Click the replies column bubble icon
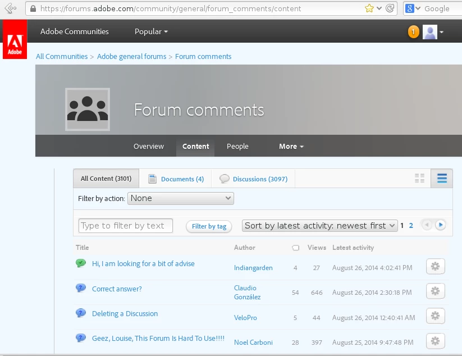462x356 pixels. click(x=295, y=248)
